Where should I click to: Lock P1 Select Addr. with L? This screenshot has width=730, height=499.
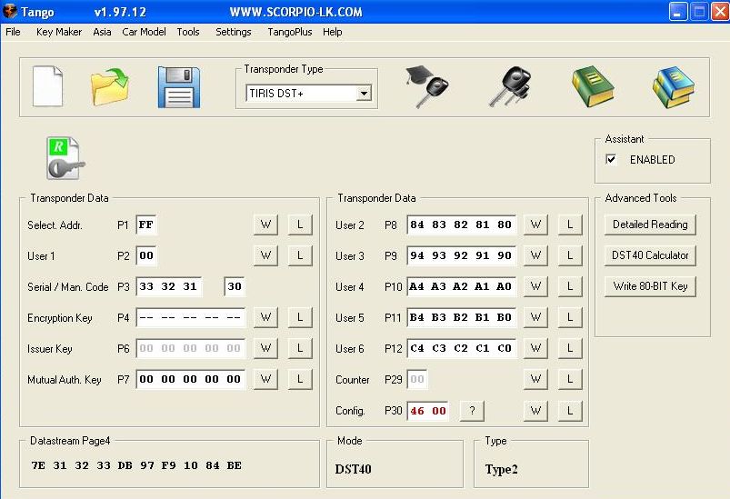(x=300, y=225)
